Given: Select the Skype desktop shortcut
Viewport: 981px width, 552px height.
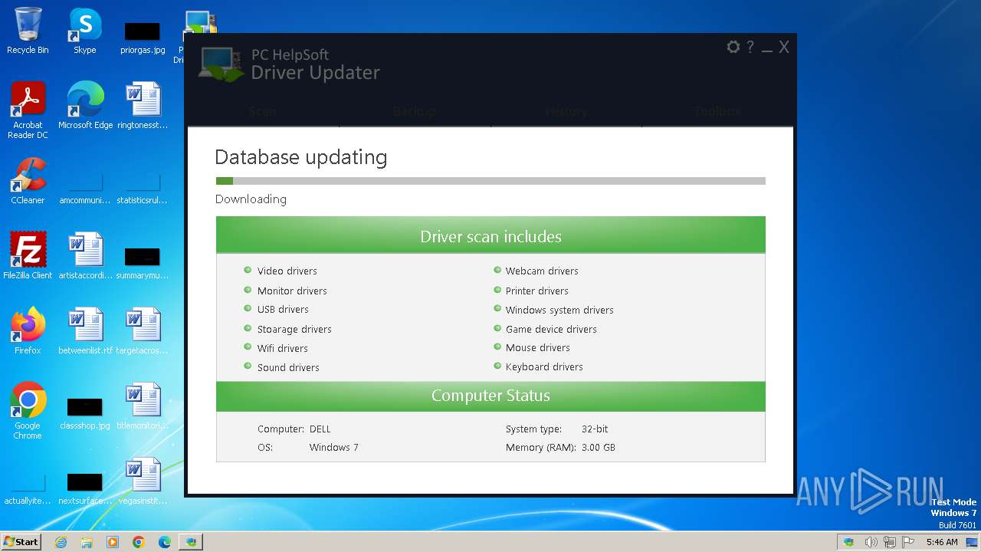Looking at the screenshot, I should tap(85, 31).
